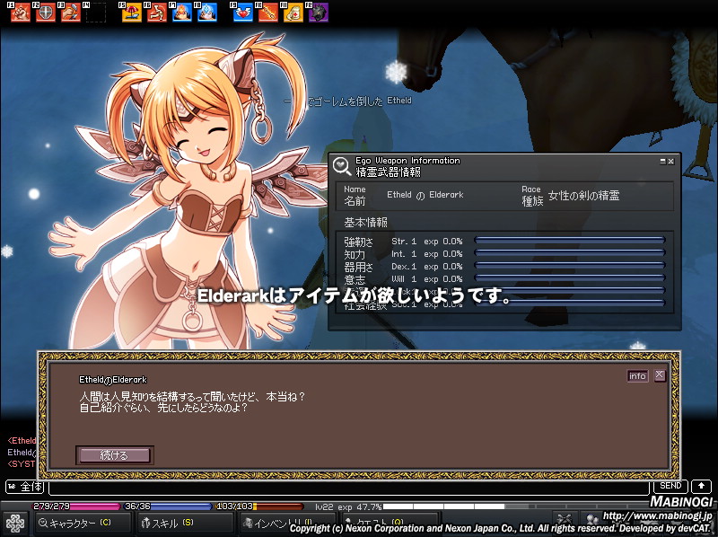Click the 続ける continue button

point(115,455)
